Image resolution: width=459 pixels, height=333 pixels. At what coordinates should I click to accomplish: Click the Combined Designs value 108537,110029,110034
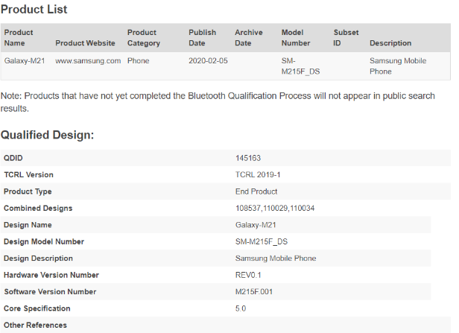point(275,209)
